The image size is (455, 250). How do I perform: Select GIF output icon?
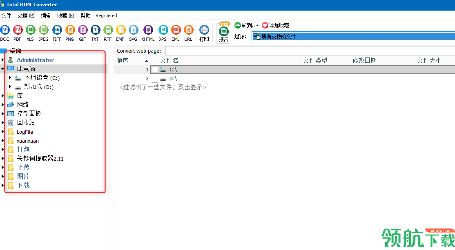tap(83, 30)
